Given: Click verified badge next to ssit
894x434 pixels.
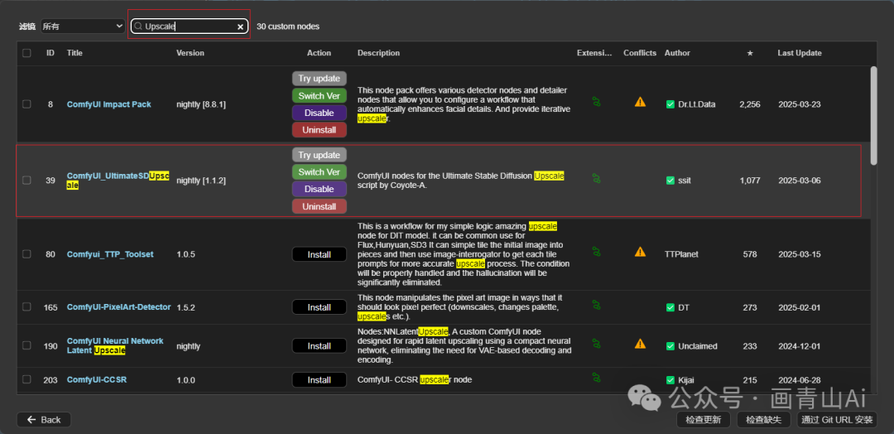Looking at the screenshot, I should pyautogui.click(x=670, y=181).
